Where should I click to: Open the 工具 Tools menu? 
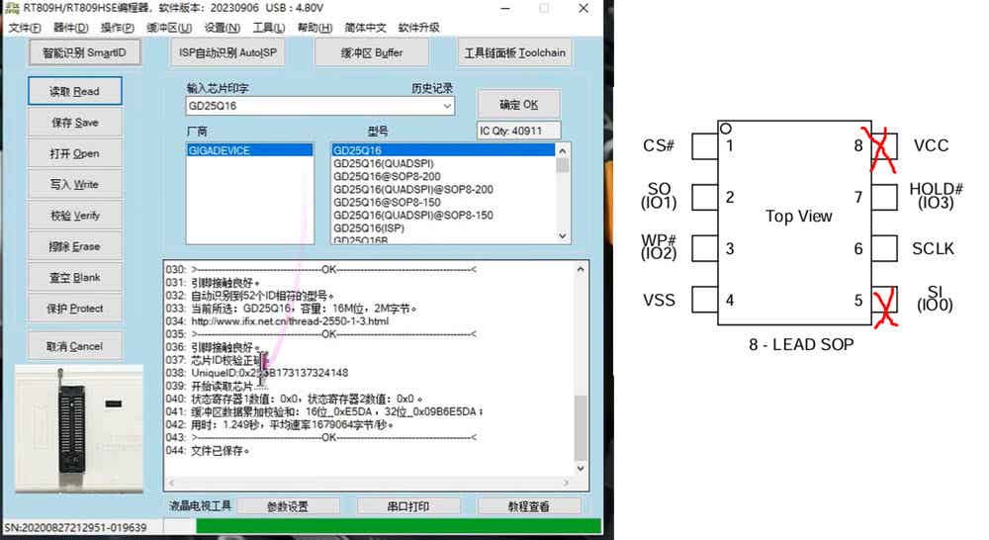click(269, 28)
